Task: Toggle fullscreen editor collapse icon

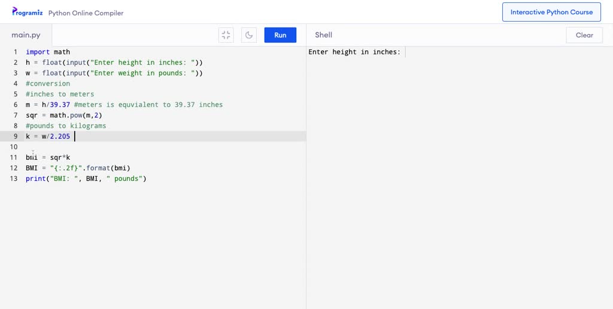Action: point(226,35)
